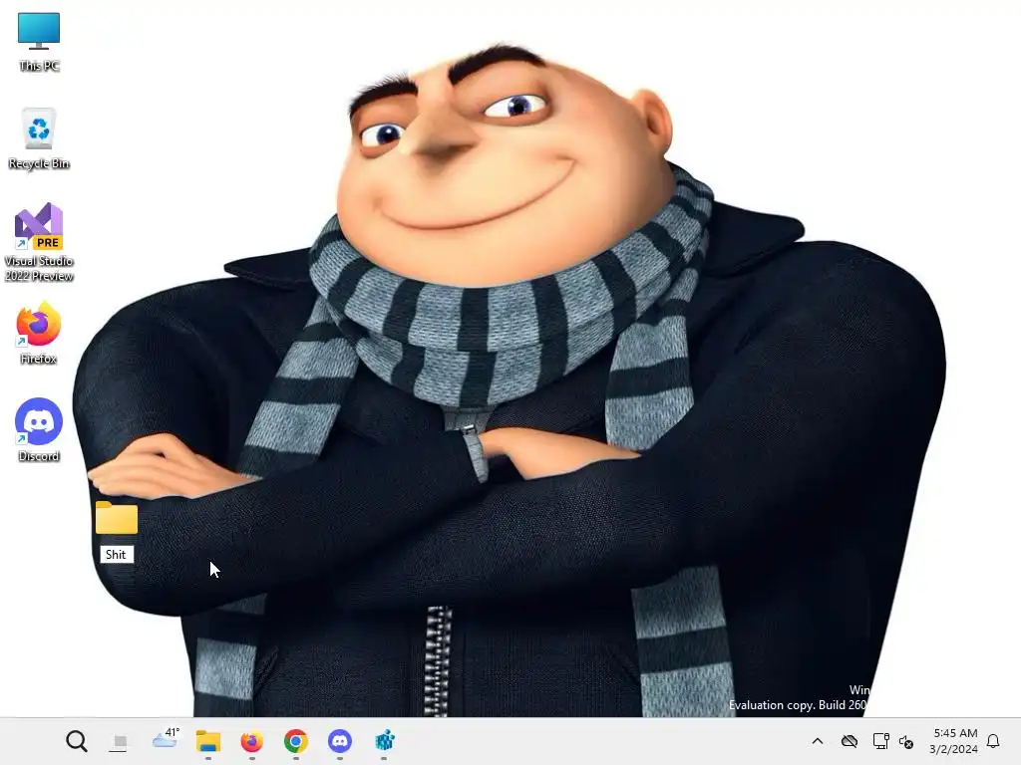Select the Recycle Bin icon
This screenshot has width=1021, height=765.
(39, 138)
